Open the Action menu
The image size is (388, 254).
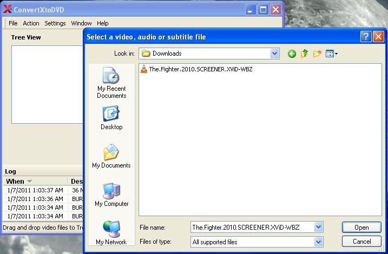point(31,23)
